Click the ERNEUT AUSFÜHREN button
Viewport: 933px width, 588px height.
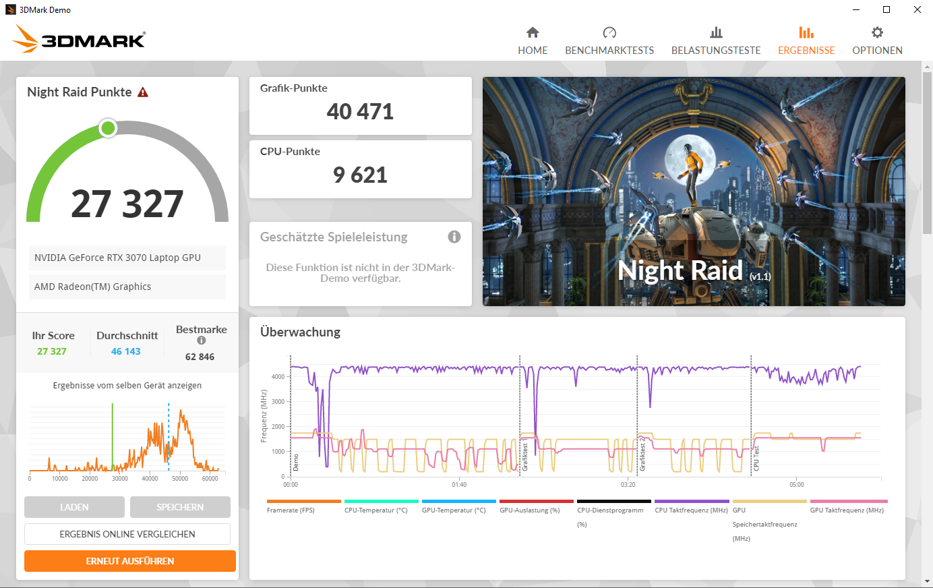130,561
